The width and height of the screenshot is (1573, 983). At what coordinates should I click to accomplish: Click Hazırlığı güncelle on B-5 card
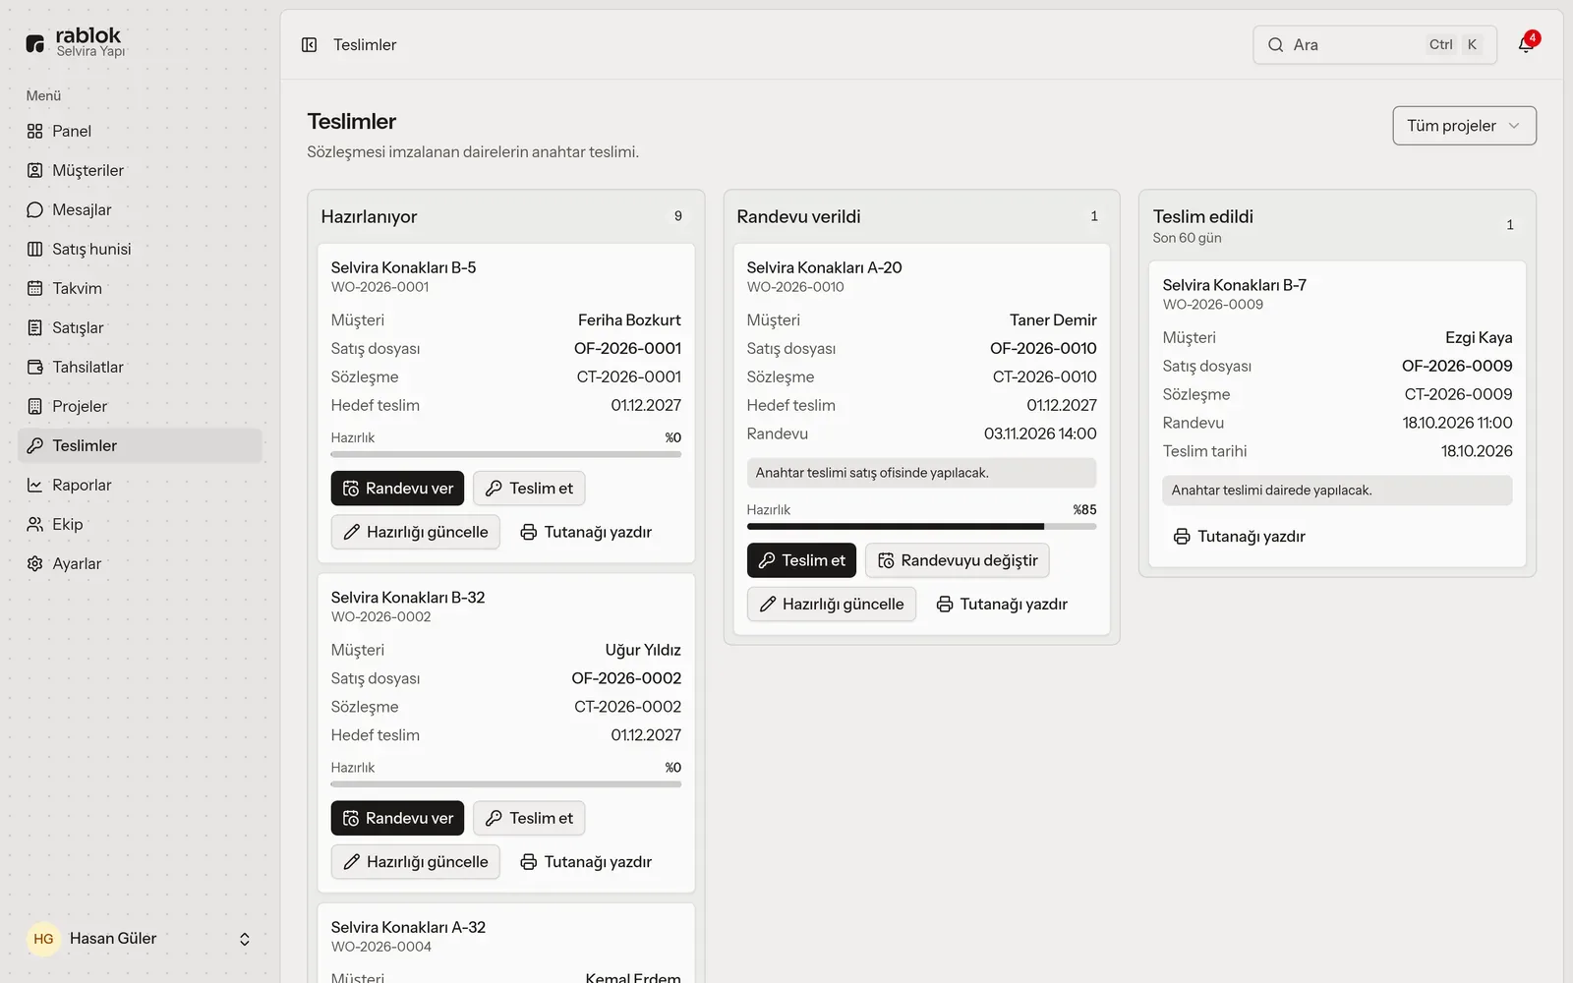click(416, 532)
